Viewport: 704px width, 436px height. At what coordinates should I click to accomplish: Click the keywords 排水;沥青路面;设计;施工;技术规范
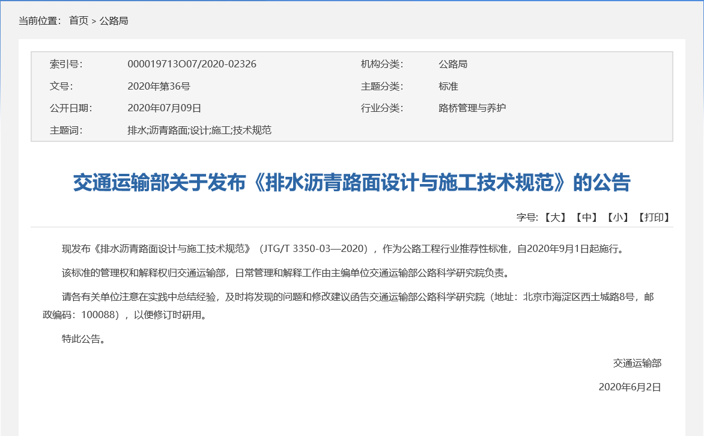click(x=199, y=130)
